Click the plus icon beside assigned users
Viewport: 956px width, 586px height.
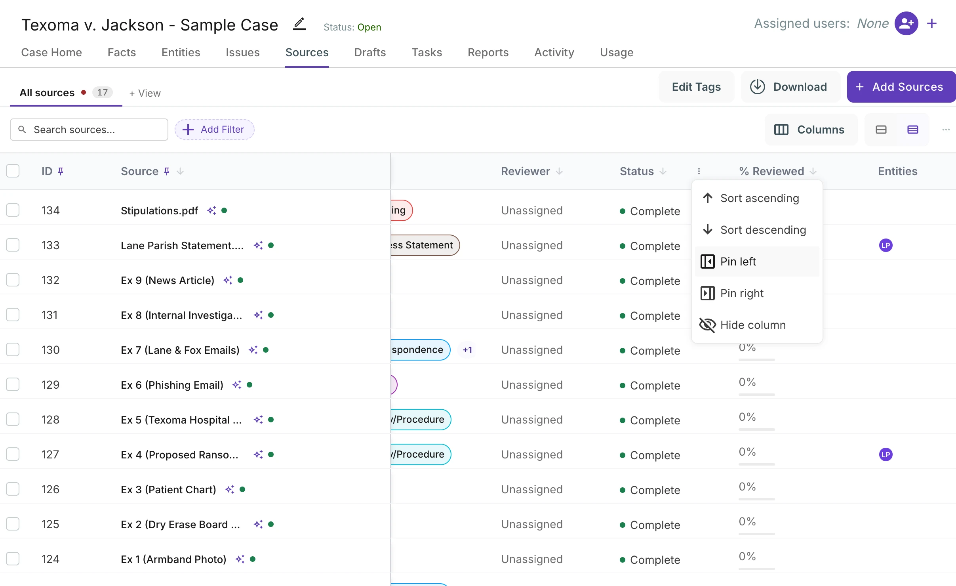[x=932, y=23]
